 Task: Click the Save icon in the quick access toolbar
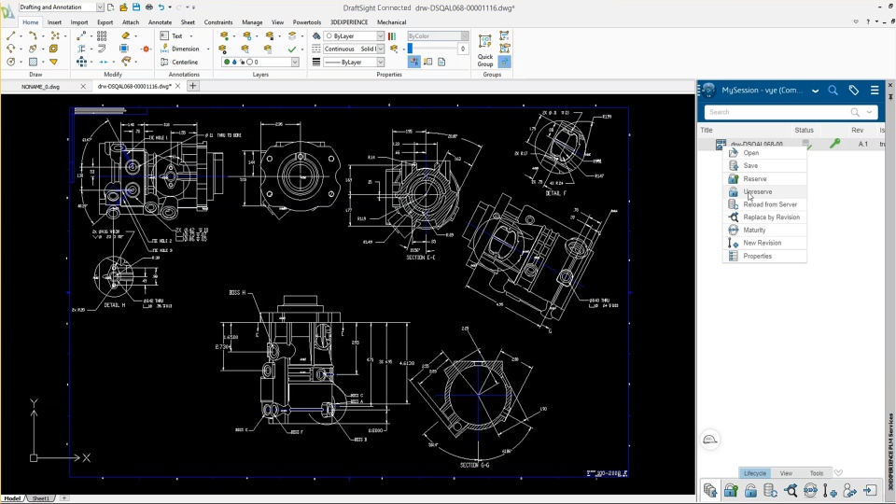pyautogui.click(x=136, y=7)
